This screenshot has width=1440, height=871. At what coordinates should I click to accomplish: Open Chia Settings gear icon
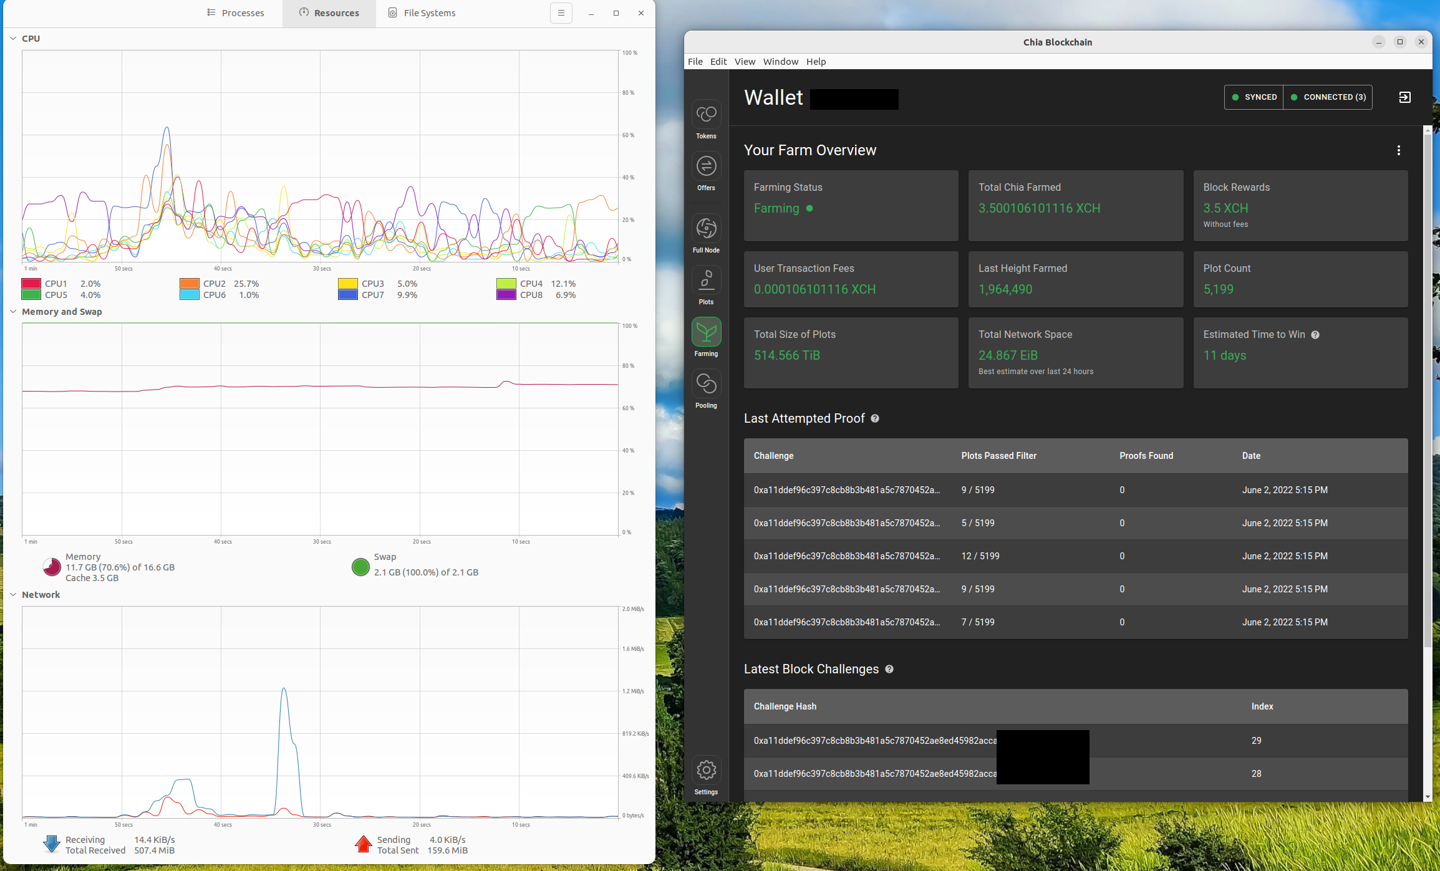(x=706, y=770)
